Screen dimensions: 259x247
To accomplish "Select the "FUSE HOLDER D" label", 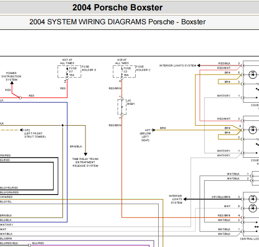I will [x=89, y=68].
